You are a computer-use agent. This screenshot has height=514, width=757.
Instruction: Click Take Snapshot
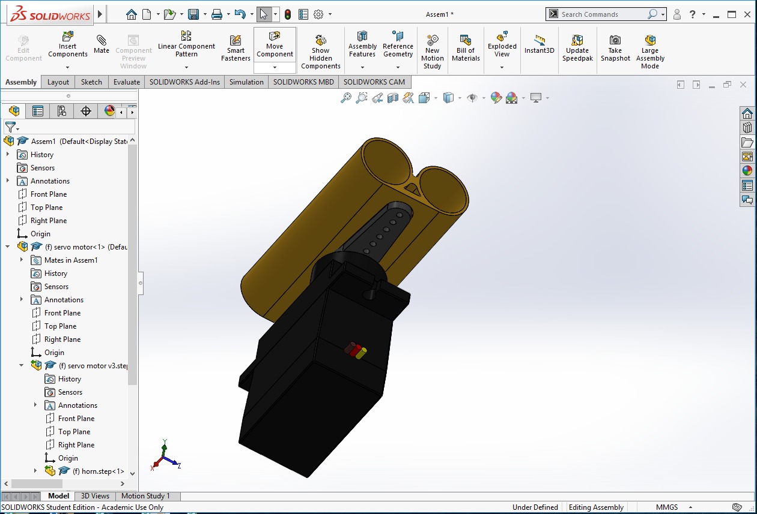tap(615, 48)
